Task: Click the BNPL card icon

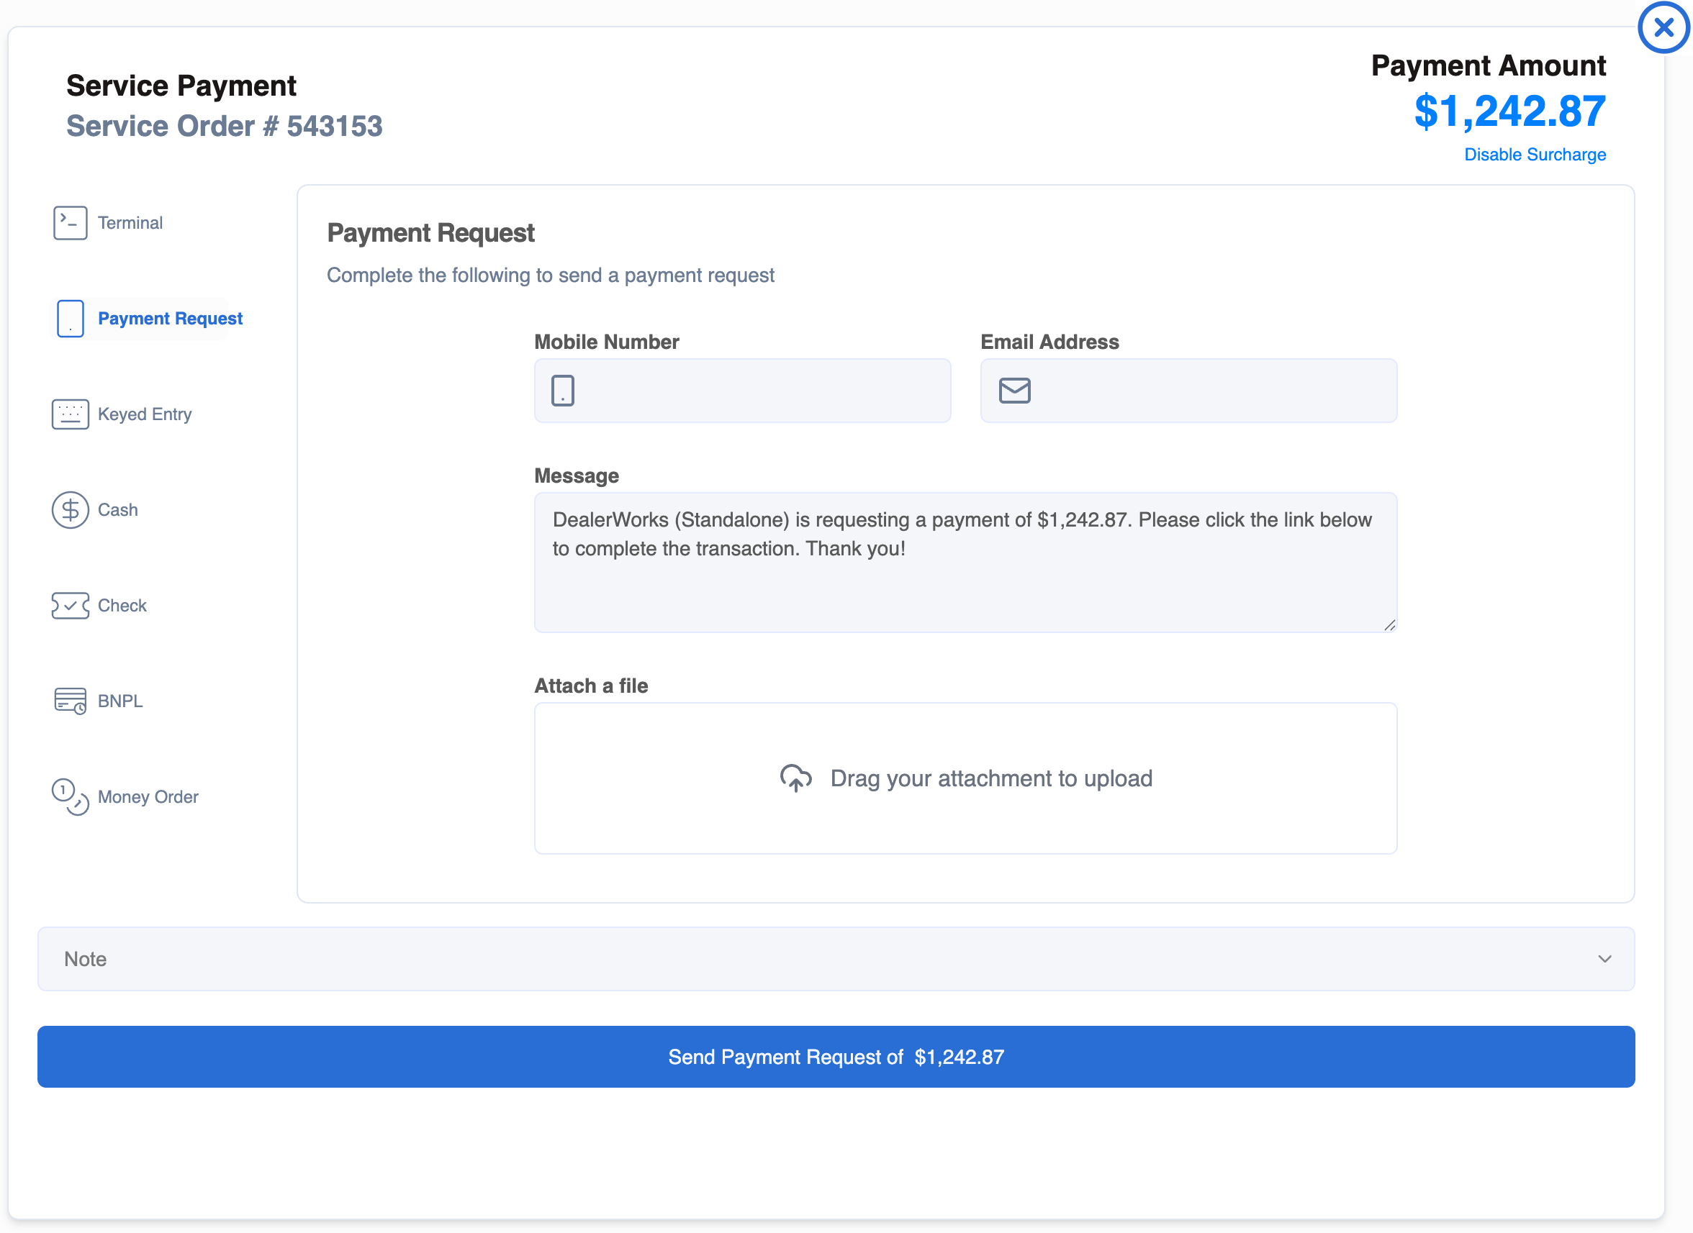Action: tap(71, 701)
